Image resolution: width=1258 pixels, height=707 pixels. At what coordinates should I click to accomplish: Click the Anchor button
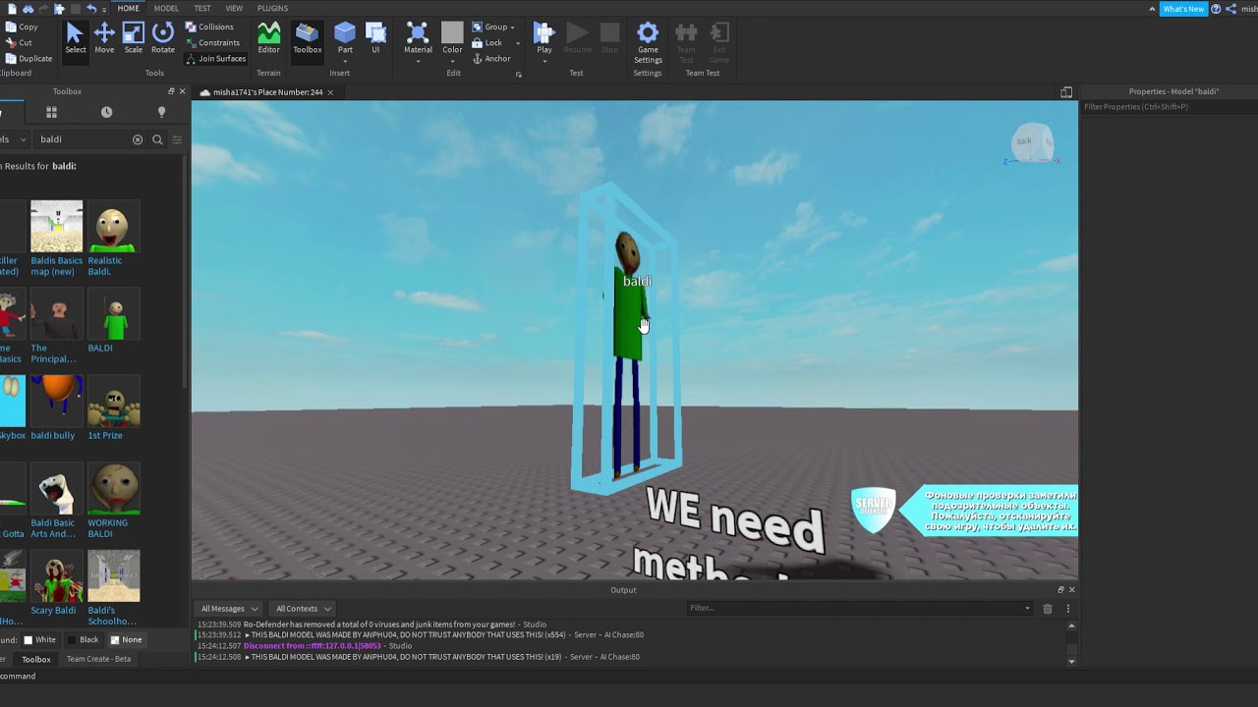click(x=491, y=59)
